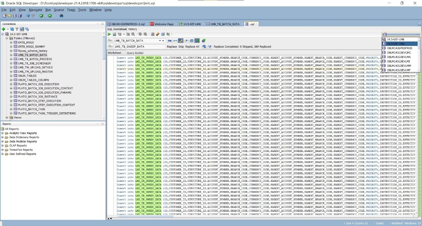Select the LMB_TB_JOB_SCHEDULER table
422x226 pixels.
coord(35,63)
